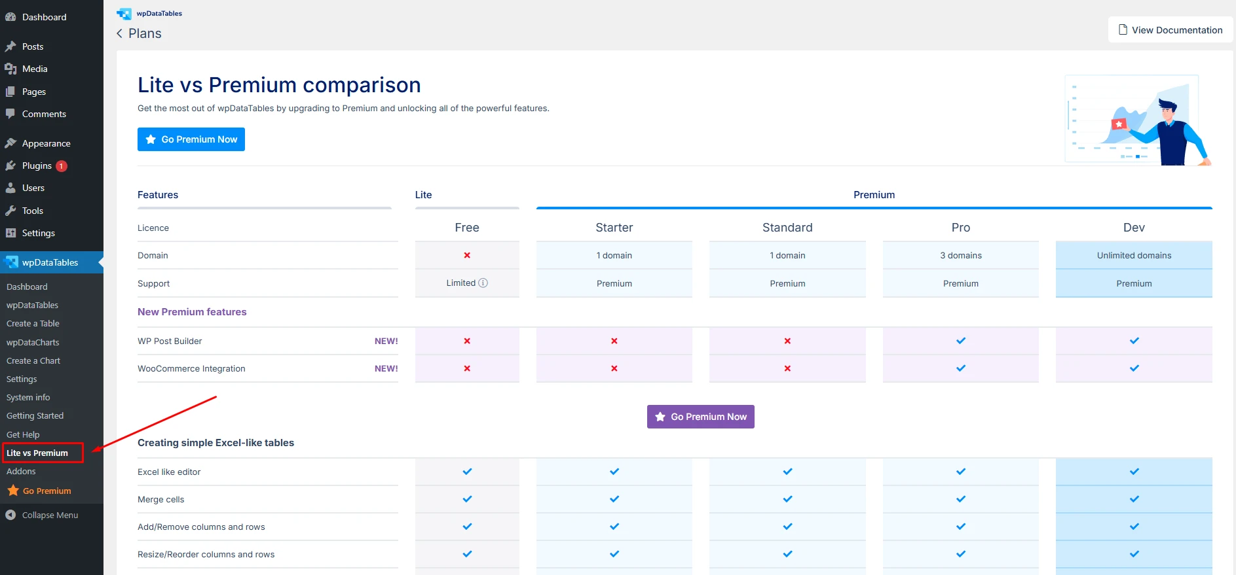Image resolution: width=1236 pixels, height=575 pixels.
Task: Open System info in the submenu
Action: tap(28, 397)
